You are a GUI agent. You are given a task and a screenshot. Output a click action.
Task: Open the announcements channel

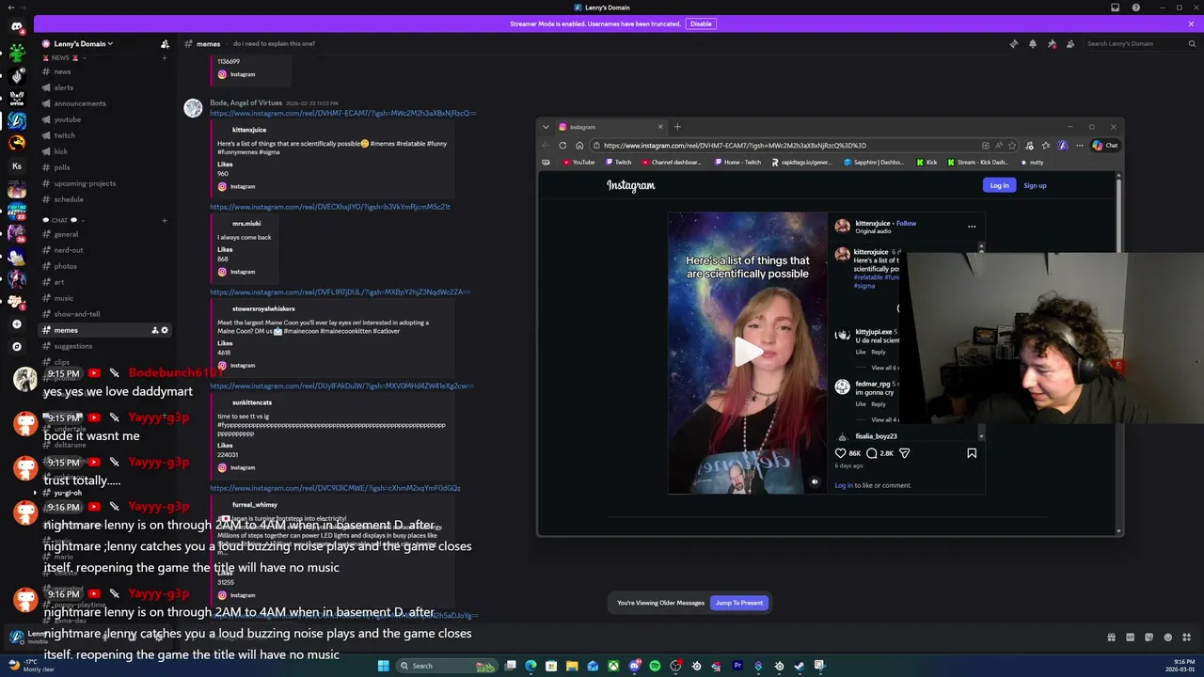click(x=80, y=103)
